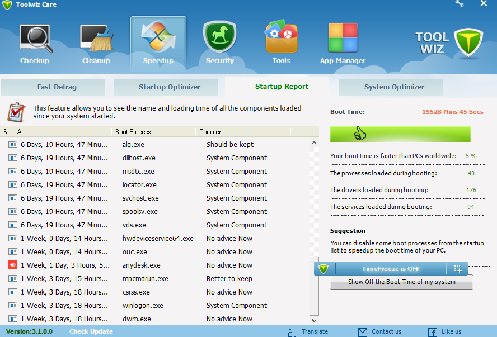Click the boot time value 15528 Mins 45 Secs
This screenshot has height=337, width=497.
(453, 112)
